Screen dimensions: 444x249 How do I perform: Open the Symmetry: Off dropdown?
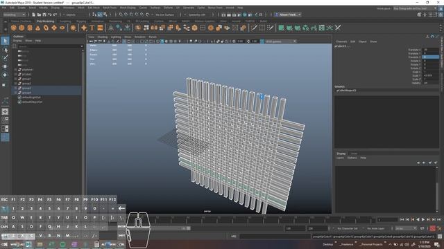(x=197, y=15)
